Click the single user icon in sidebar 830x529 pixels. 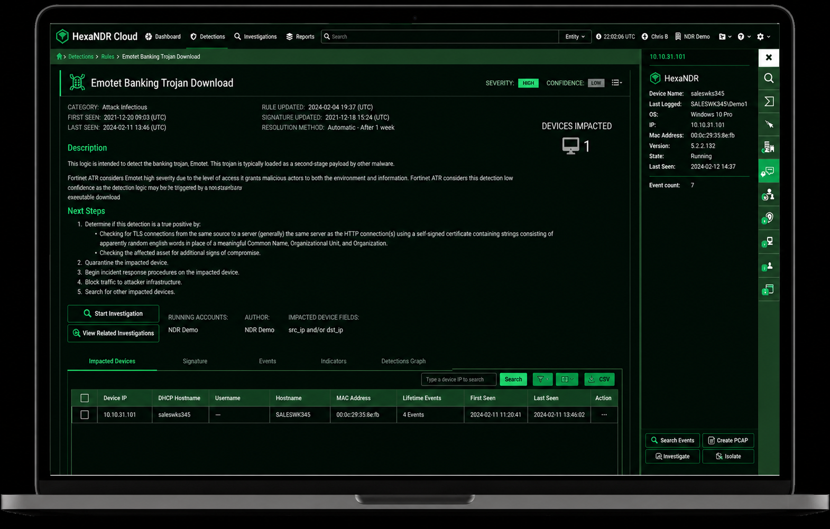click(769, 266)
